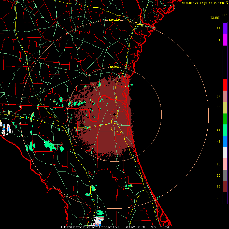Click the DS legend label
Image resolution: width=229 pixels, height=229 pixels.
[x=218, y=153]
